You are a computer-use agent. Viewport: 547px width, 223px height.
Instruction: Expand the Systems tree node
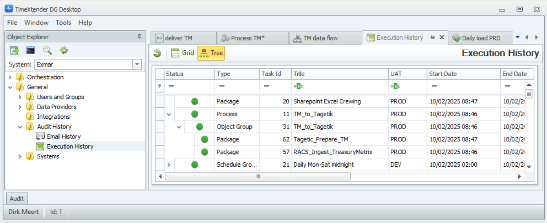[20, 157]
